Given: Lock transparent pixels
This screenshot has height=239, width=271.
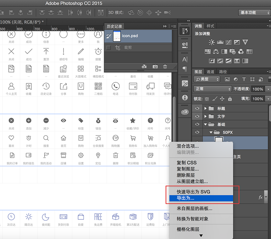Looking at the screenshot, I should [207, 99].
